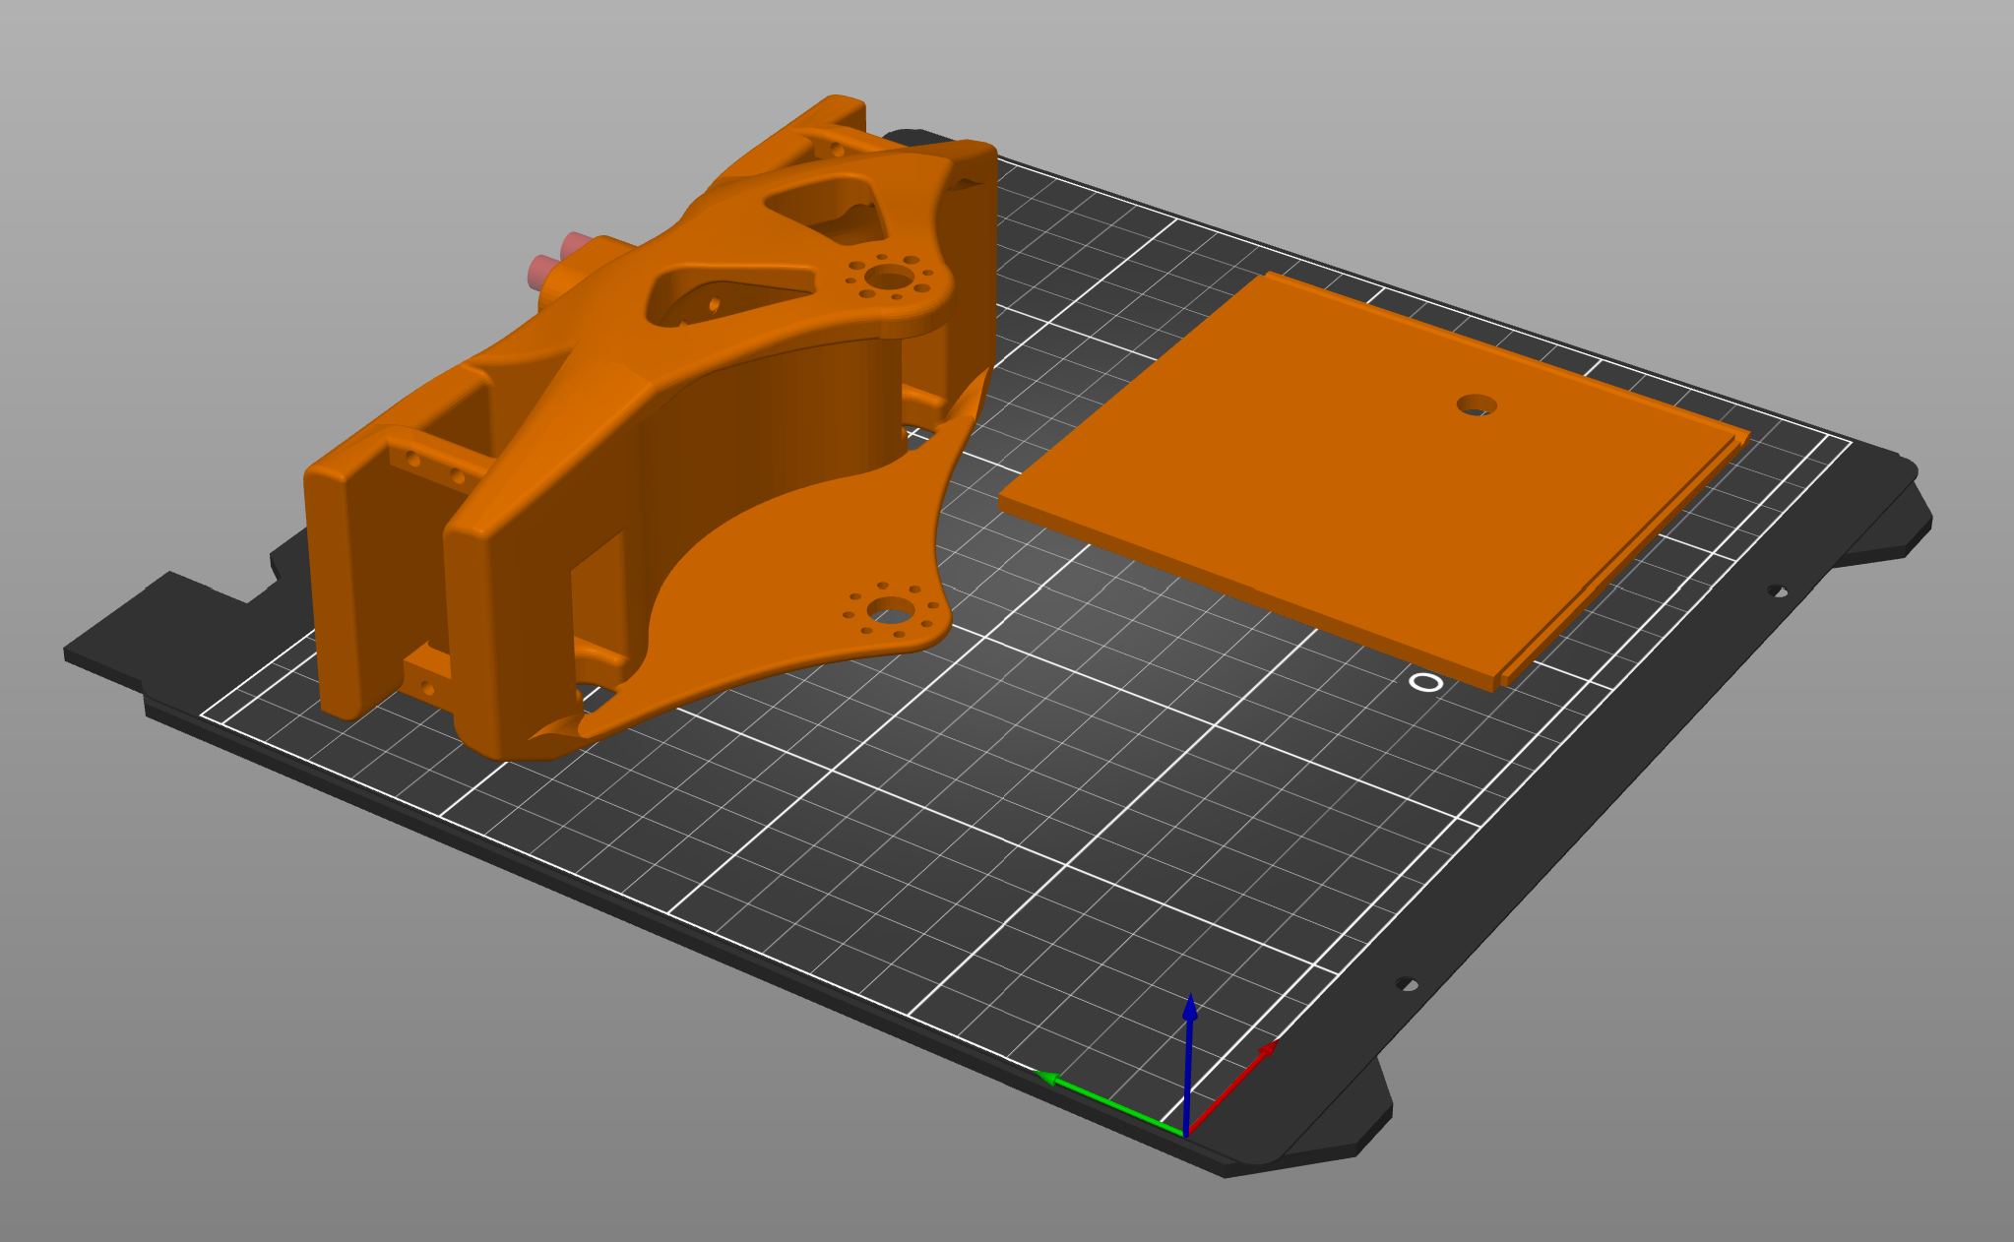Viewport: 2014px width, 1242px height.
Task: Click the pink cylinder pegs on the bracket
Action: pos(556,258)
